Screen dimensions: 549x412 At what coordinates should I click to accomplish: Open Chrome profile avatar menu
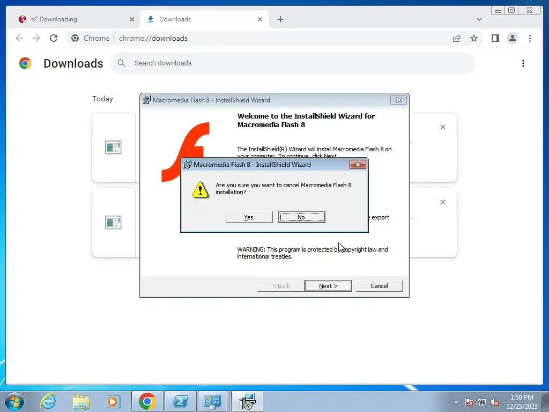click(512, 38)
